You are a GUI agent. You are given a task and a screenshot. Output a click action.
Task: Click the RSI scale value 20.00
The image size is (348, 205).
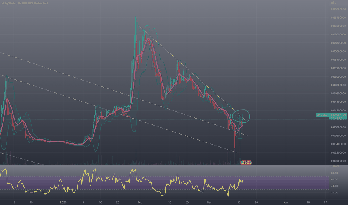pos(335,192)
